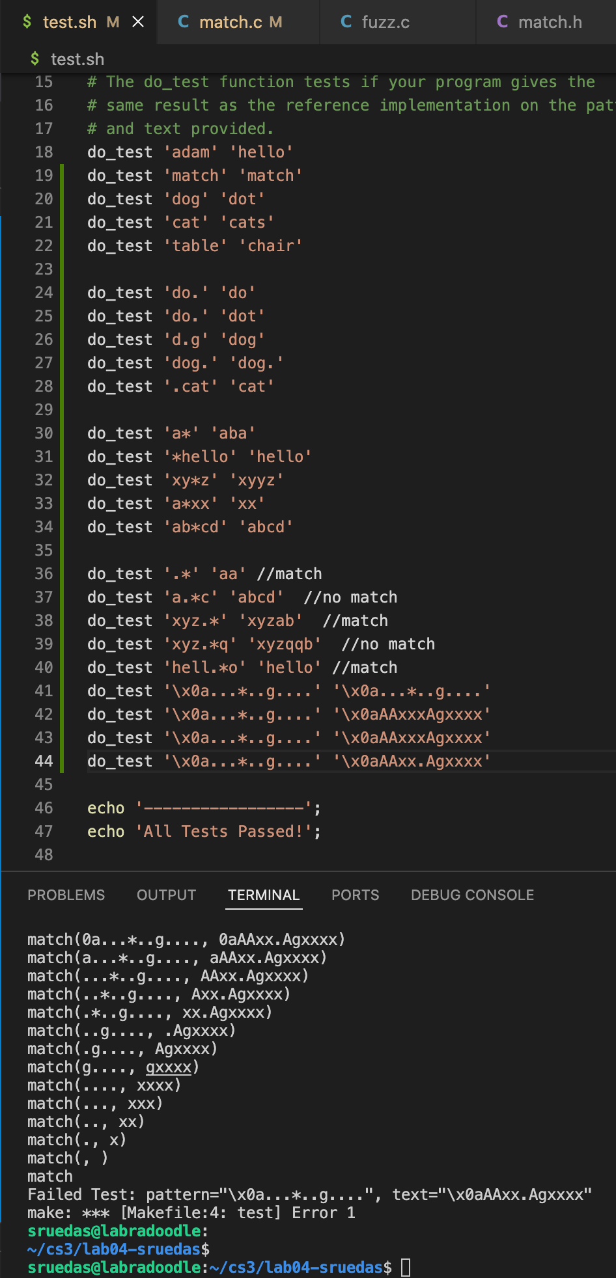Focus the terminal prompt cursor box

406,1268
